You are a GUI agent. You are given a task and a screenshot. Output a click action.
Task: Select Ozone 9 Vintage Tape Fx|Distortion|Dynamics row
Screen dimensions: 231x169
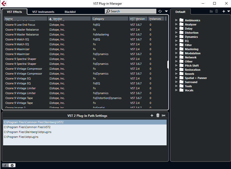click(x=85, y=98)
